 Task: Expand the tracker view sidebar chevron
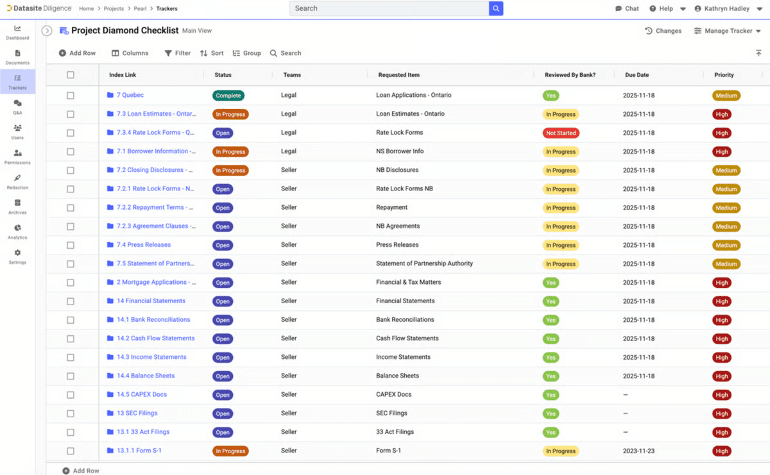pos(46,29)
